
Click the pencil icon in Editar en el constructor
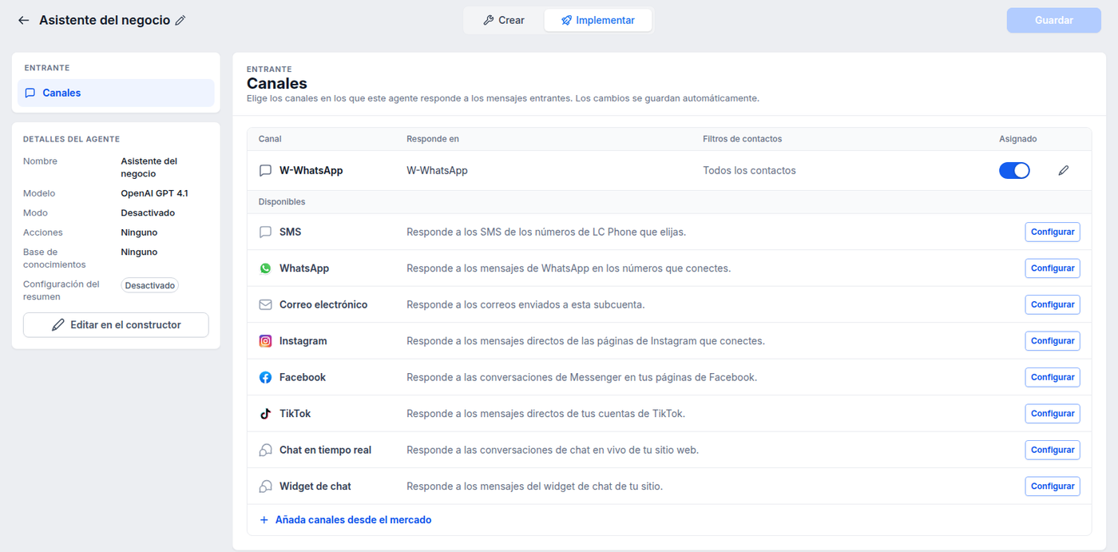tap(57, 325)
